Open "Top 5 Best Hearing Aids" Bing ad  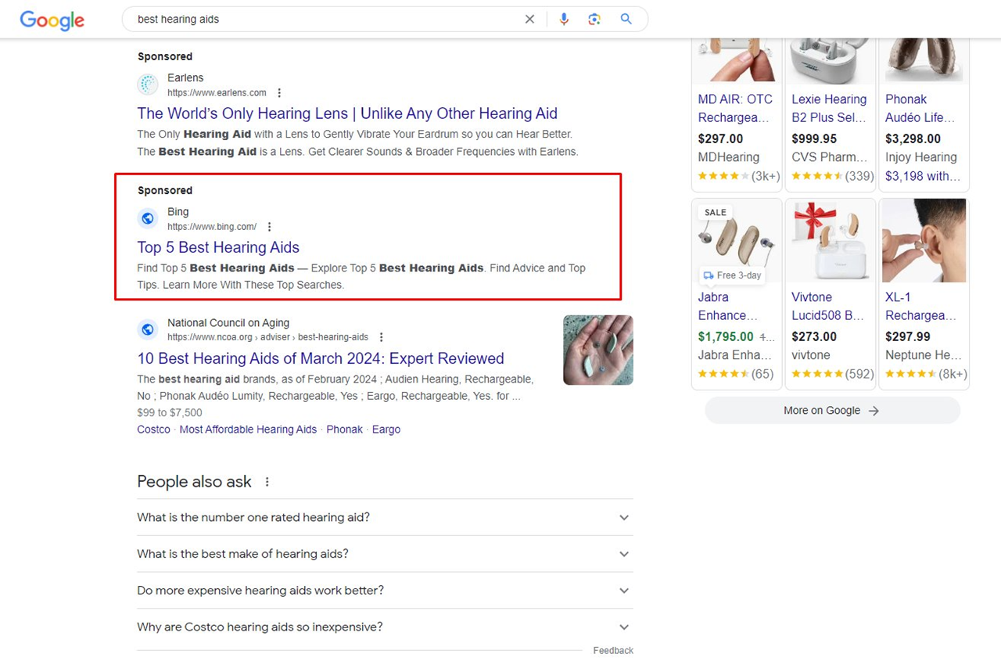[x=218, y=247]
